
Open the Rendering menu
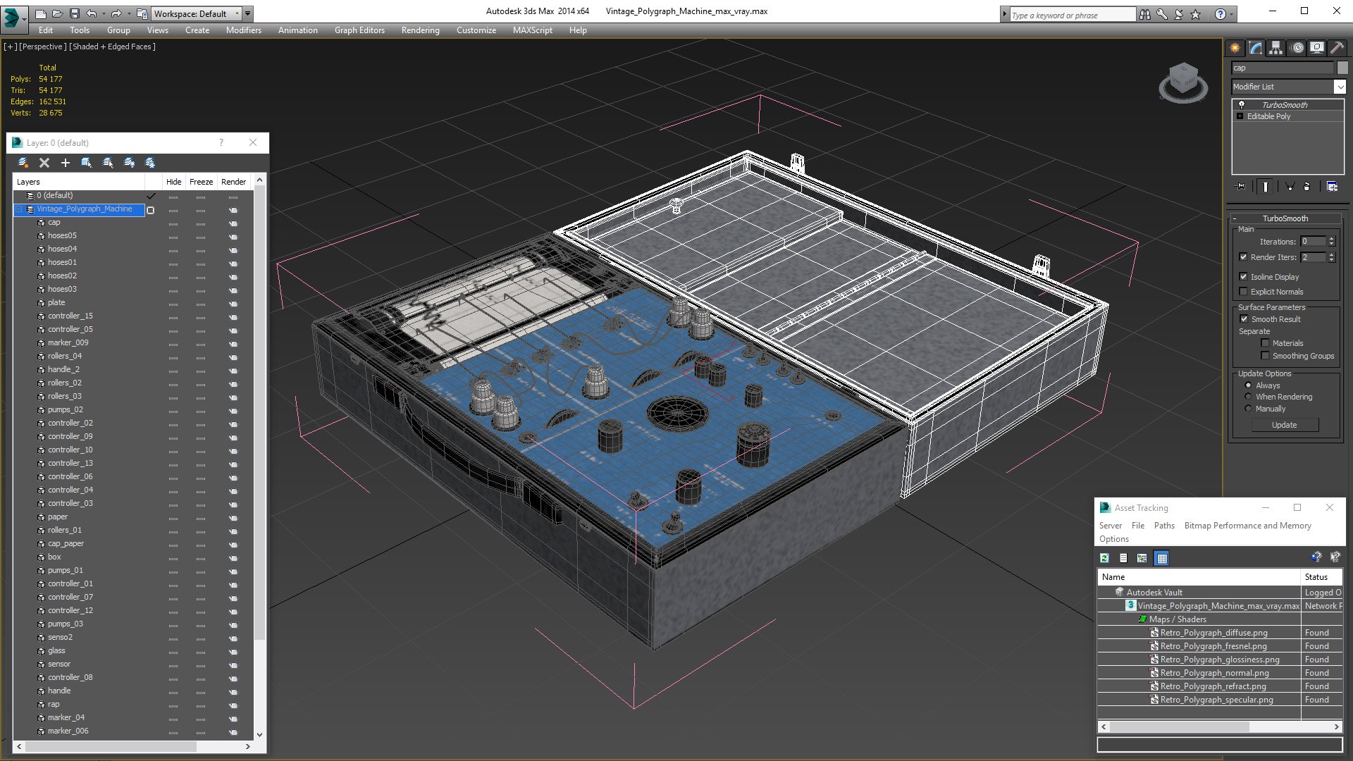point(420,30)
